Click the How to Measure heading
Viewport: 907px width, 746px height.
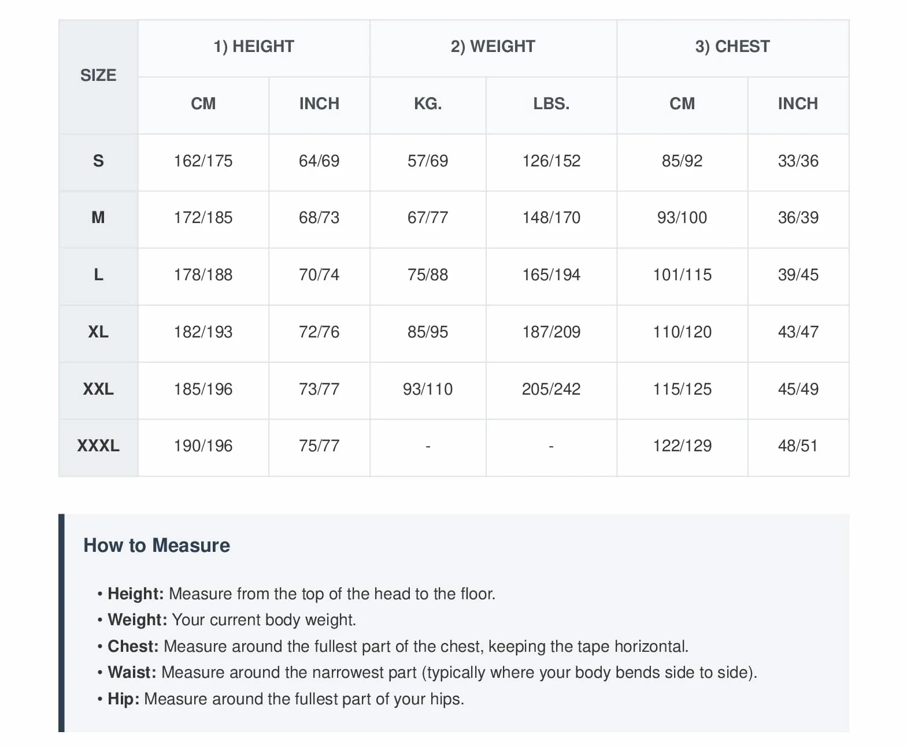pos(157,546)
